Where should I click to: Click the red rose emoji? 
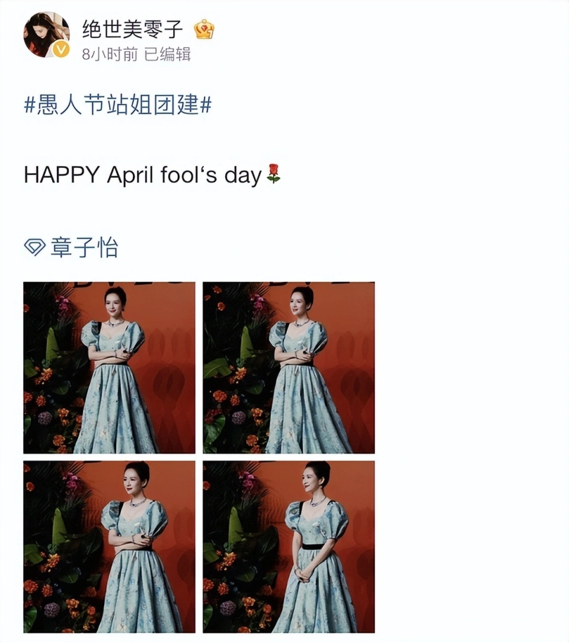point(273,174)
